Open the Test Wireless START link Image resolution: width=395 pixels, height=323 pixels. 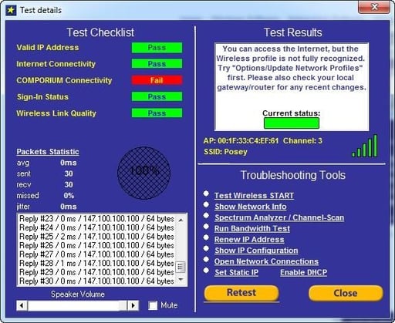point(254,196)
